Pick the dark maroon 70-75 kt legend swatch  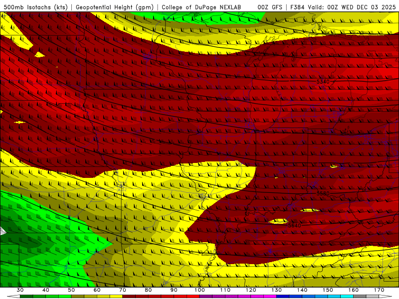129,297
